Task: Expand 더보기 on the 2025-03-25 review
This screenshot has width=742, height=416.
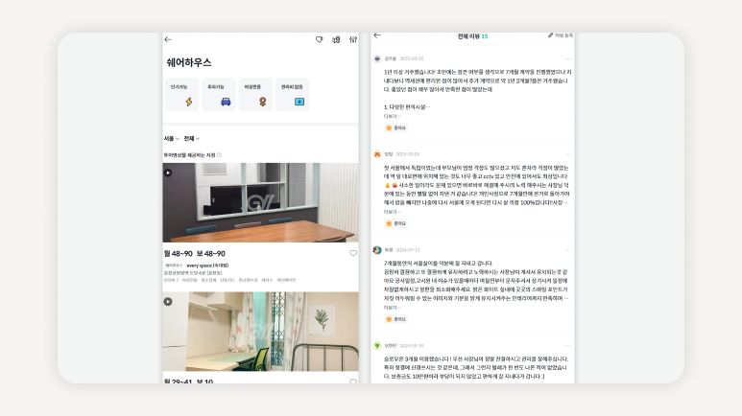Action: tap(393, 116)
